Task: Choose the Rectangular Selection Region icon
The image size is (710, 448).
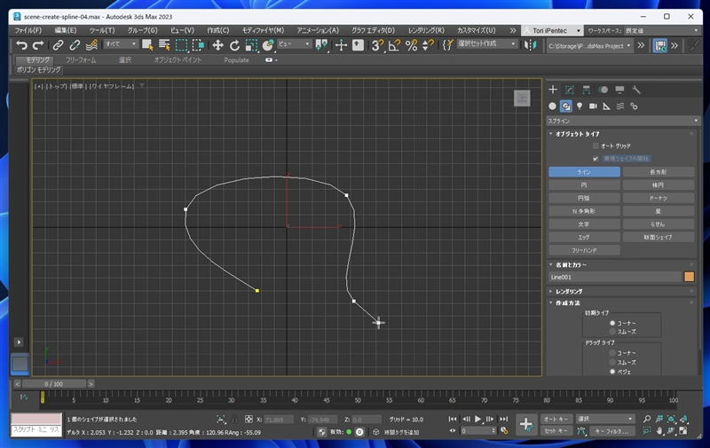Action: tap(181, 44)
